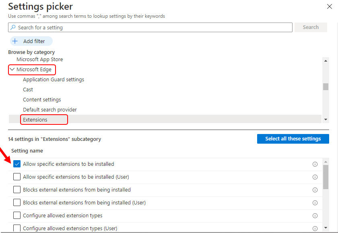Click Select all these settings button

[x=293, y=139]
